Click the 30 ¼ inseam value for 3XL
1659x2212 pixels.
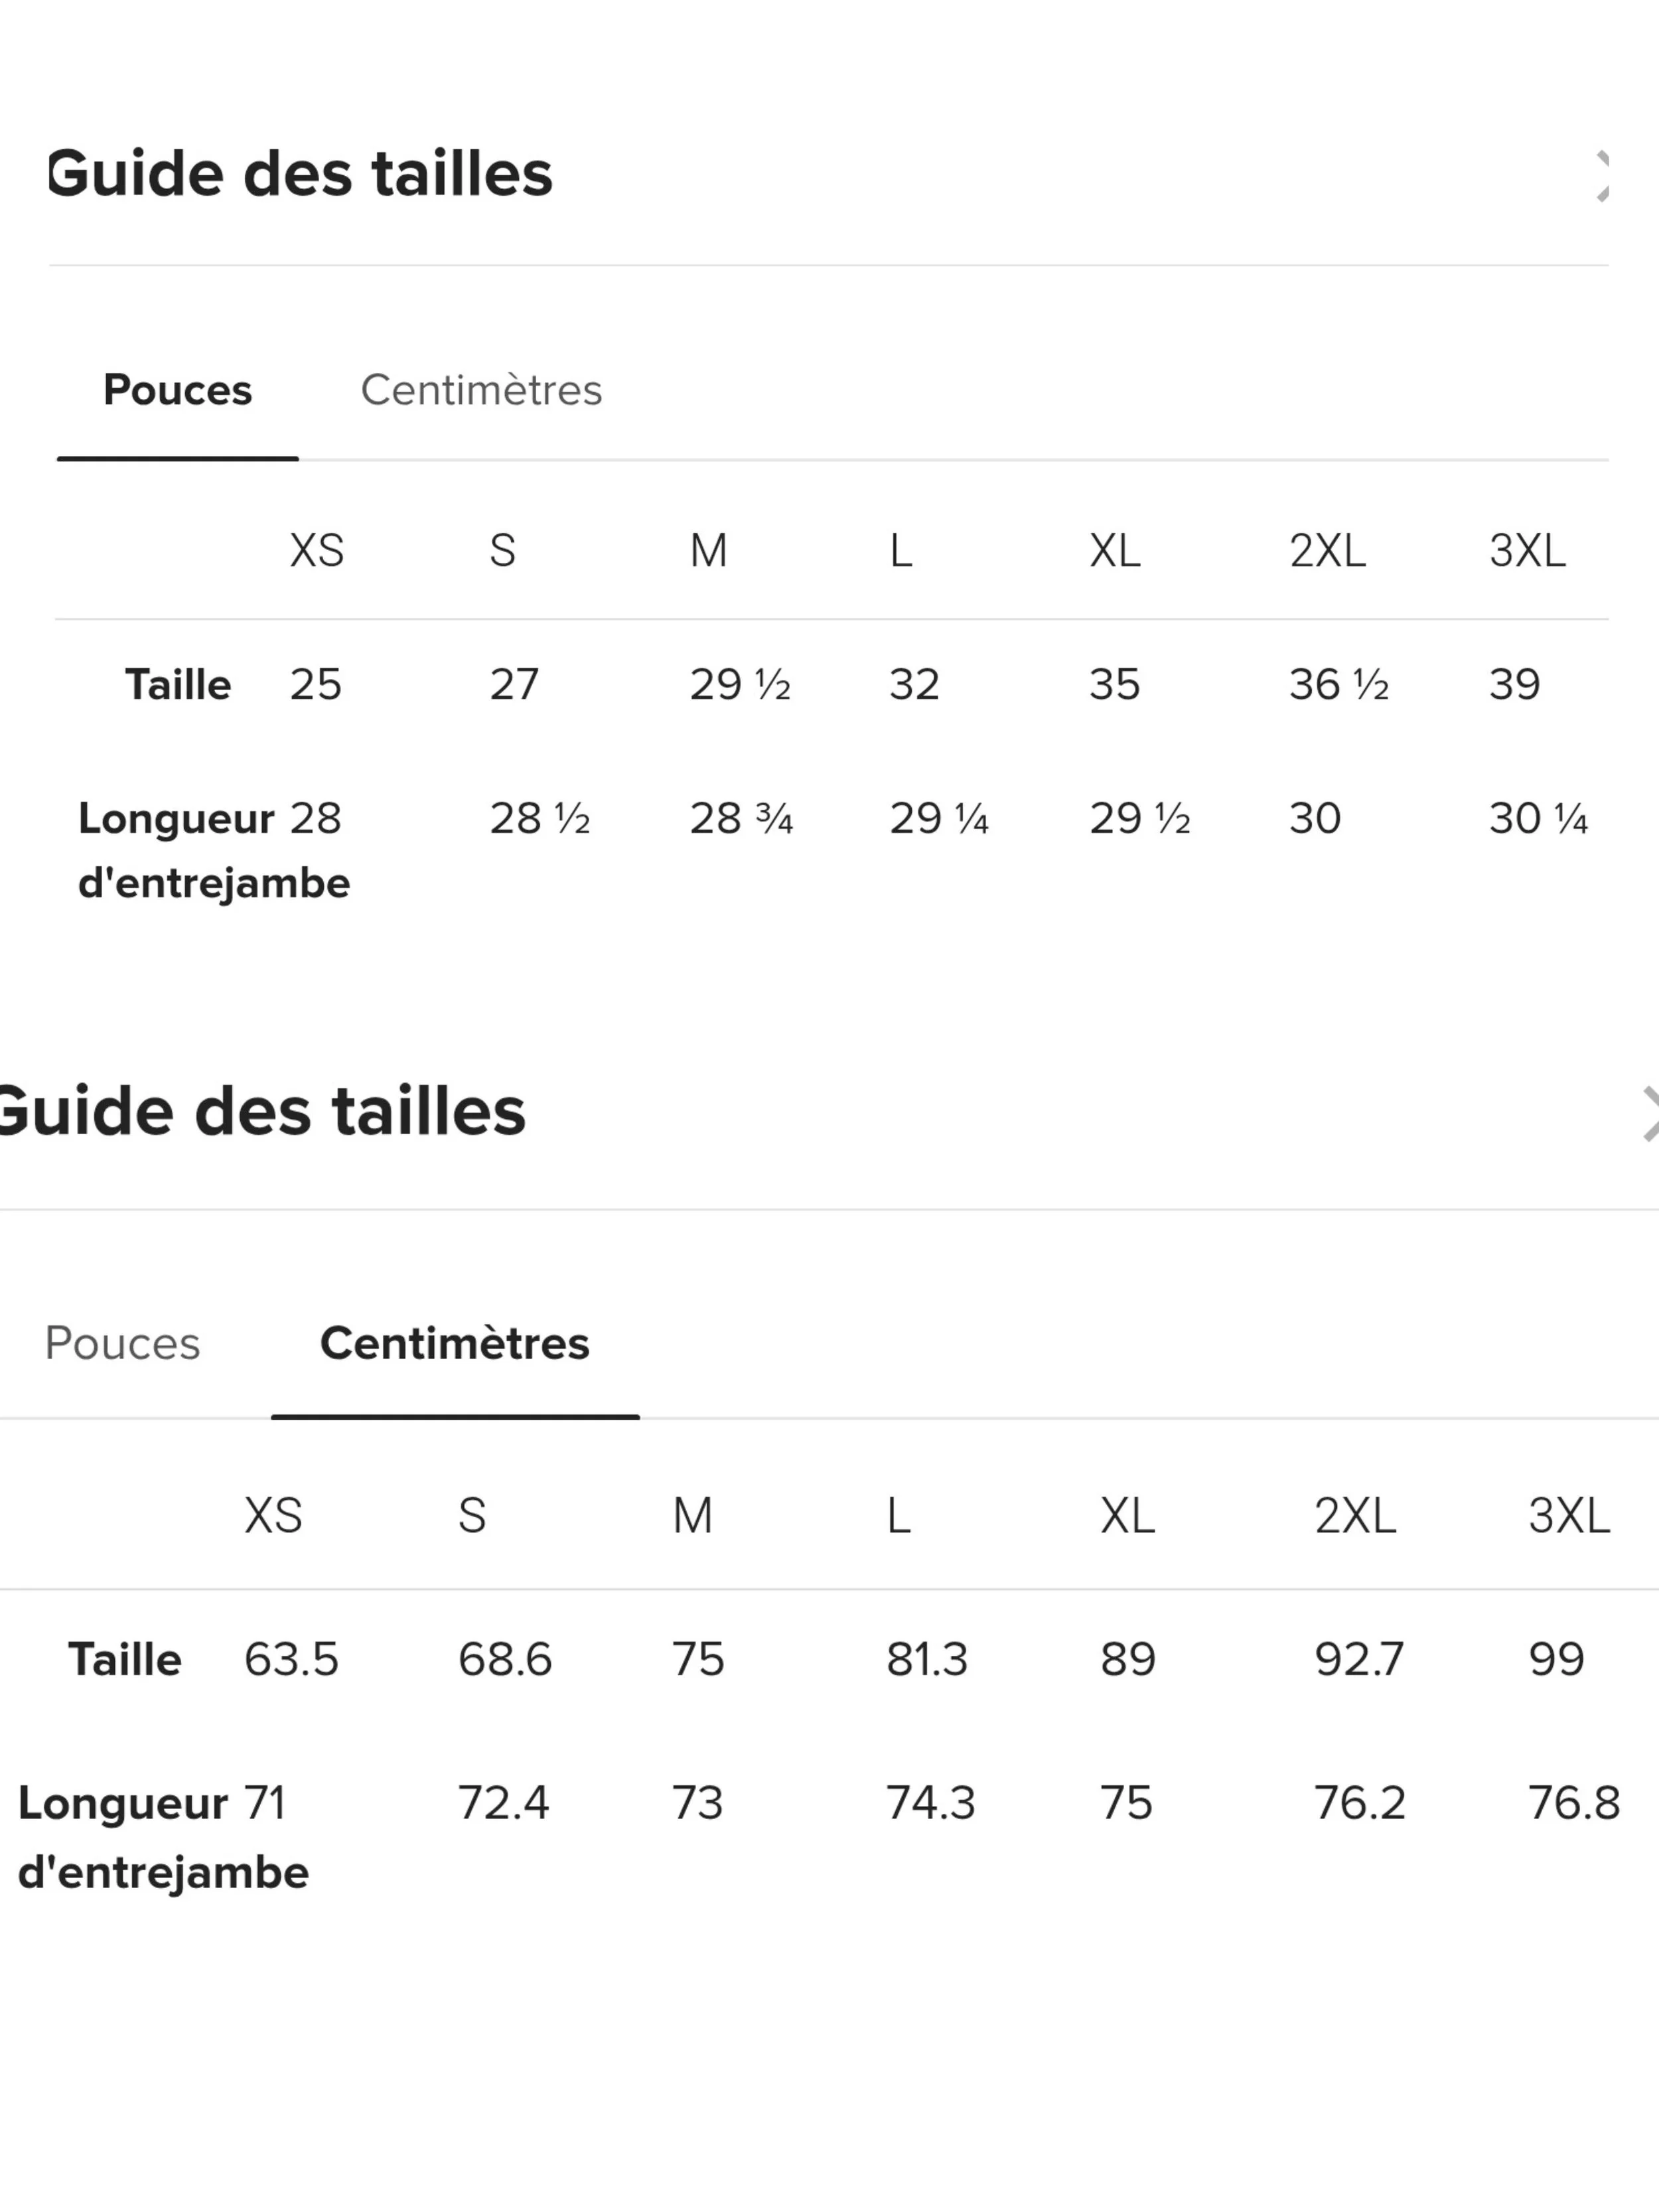coord(1538,819)
